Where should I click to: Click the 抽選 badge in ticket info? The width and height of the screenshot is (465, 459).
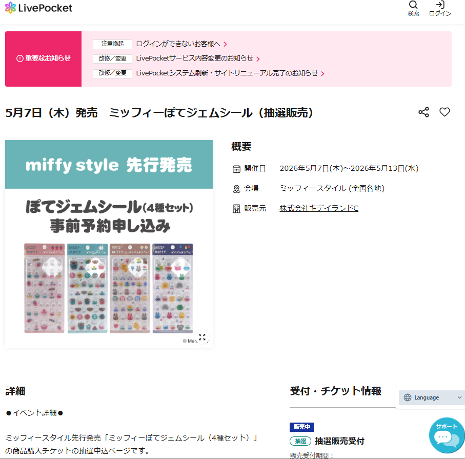300,441
